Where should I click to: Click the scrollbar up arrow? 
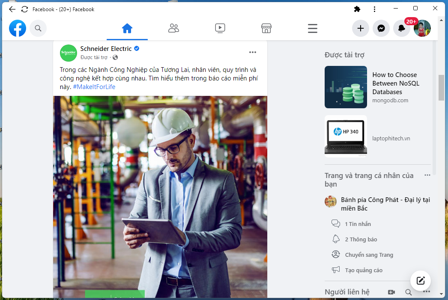[x=441, y=20]
